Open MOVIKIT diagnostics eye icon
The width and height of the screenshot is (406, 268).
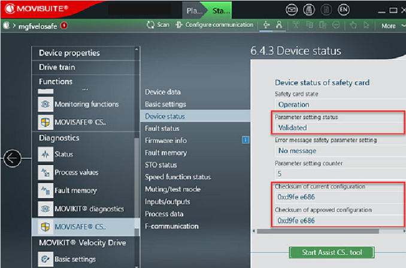pyautogui.click(x=46, y=209)
